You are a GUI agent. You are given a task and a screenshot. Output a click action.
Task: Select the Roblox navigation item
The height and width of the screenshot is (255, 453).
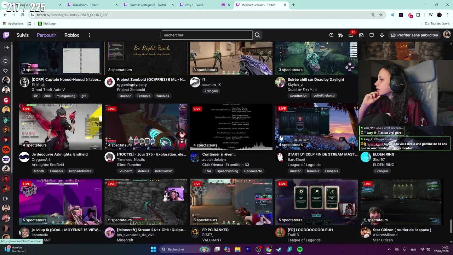tap(71, 35)
